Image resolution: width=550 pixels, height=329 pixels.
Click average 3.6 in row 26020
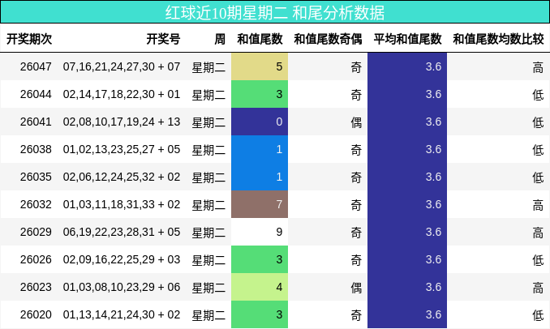pos(407,314)
